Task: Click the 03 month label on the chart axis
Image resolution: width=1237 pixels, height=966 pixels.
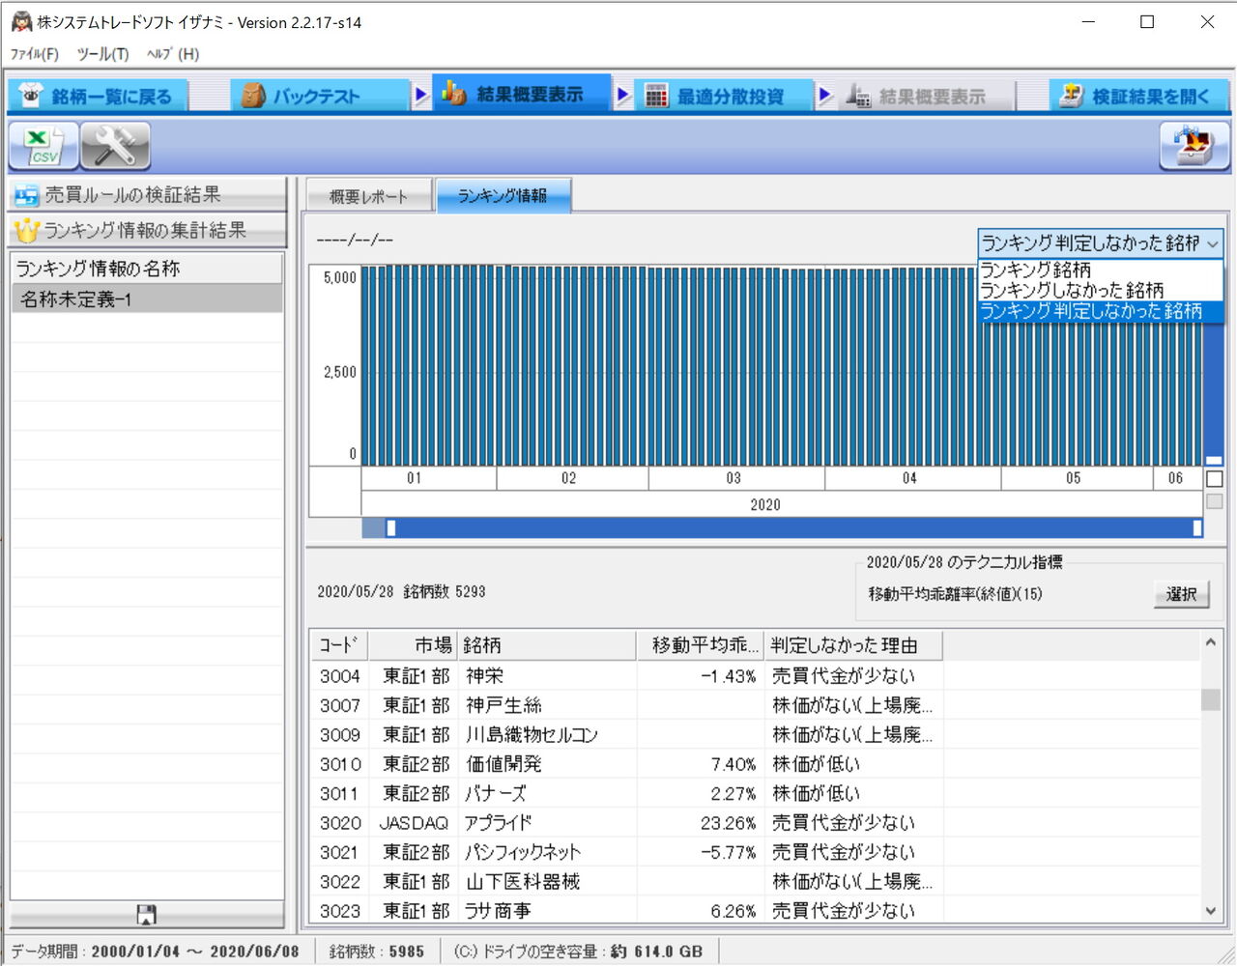Action: [734, 478]
